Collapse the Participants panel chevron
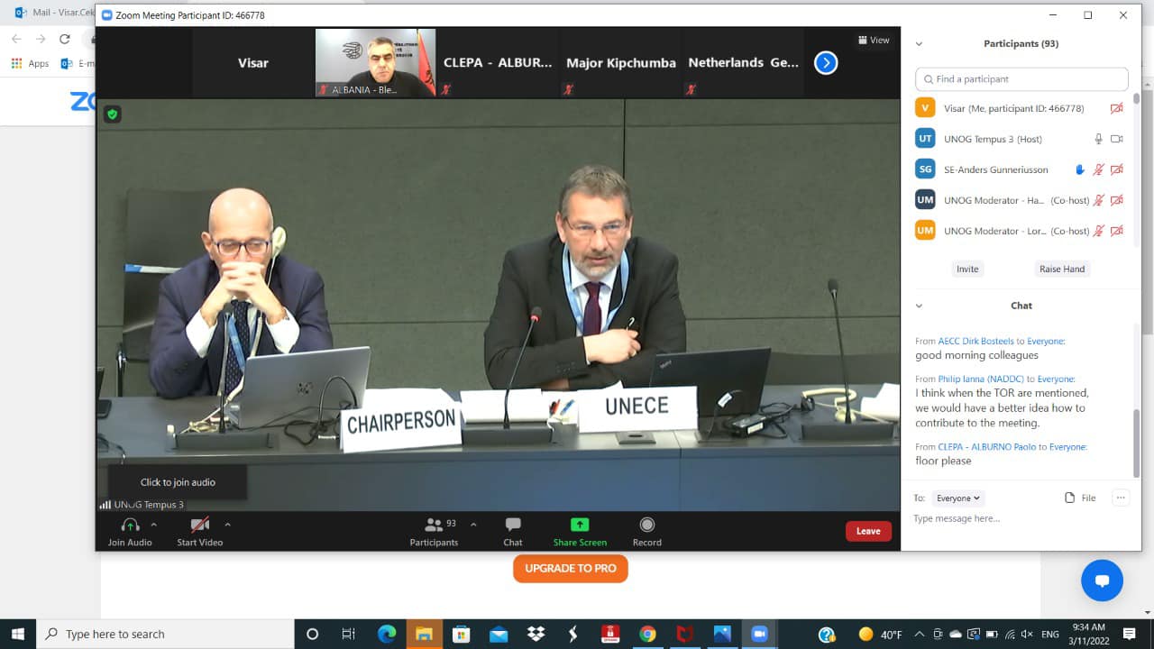 [919, 43]
